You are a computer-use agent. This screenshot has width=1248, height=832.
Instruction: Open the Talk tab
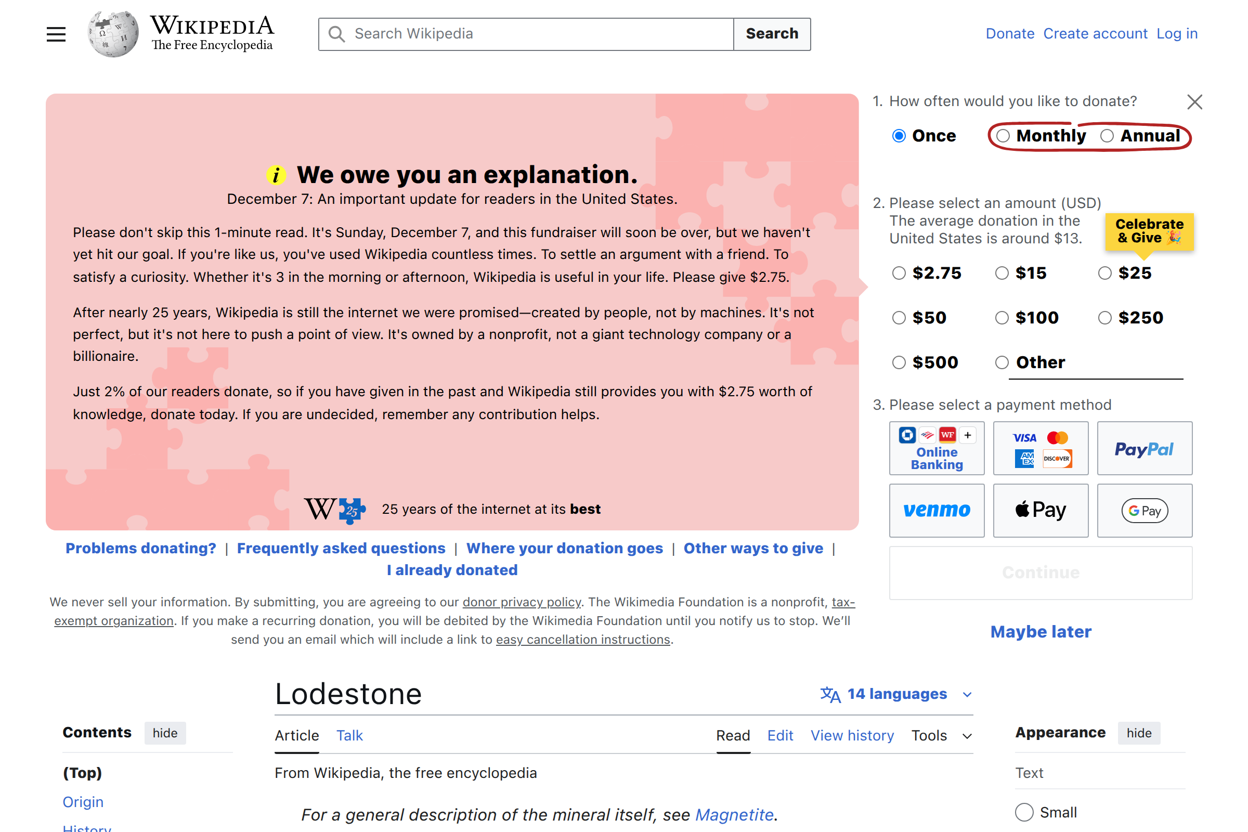349,735
